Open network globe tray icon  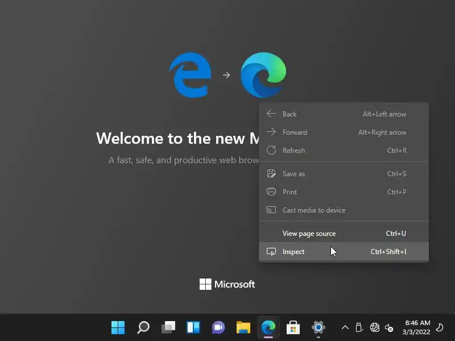[x=375, y=328]
